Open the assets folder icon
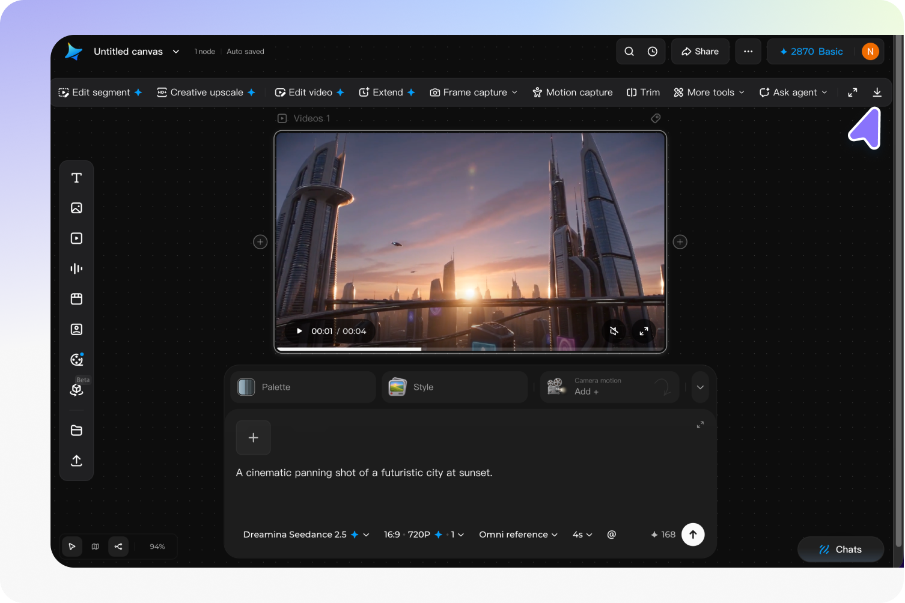Screen dimensions: 905x603 76,431
